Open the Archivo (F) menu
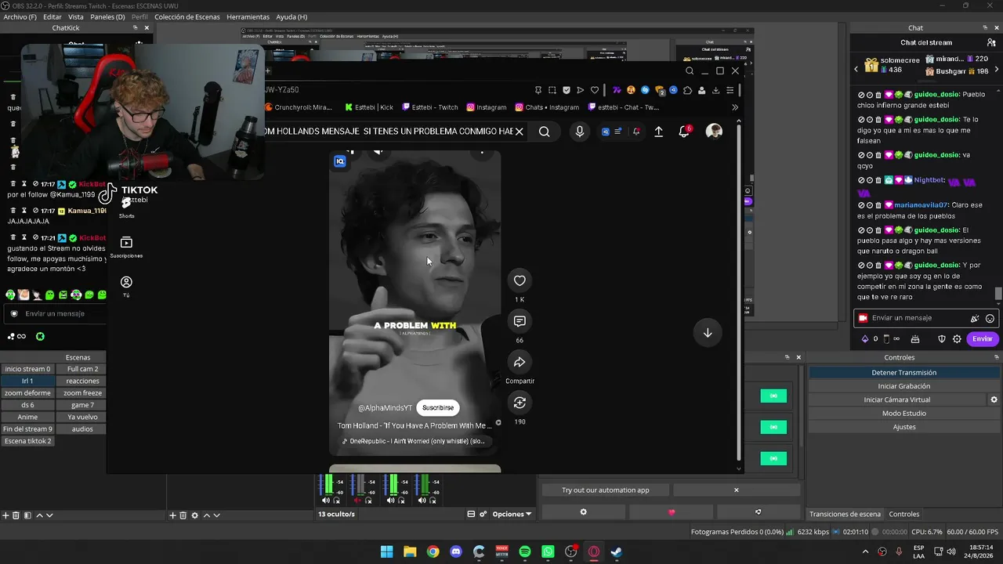Viewport: 1003px width, 564px height. click(20, 16)
